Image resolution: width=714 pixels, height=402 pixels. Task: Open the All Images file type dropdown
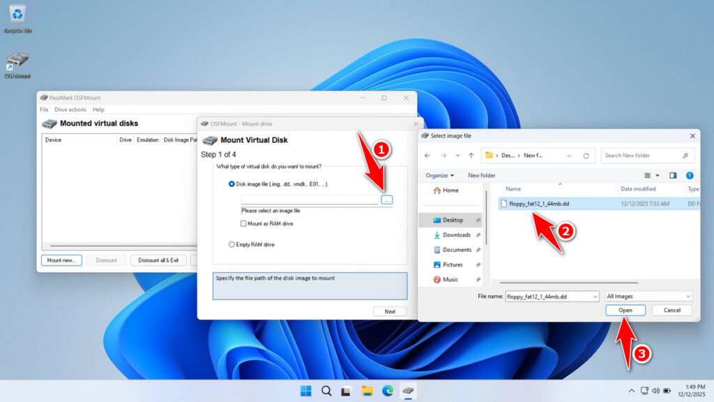(x=648, y=296)
